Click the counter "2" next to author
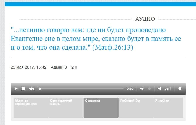The height and width of the screenshot is (125, 196). (72, 67)
